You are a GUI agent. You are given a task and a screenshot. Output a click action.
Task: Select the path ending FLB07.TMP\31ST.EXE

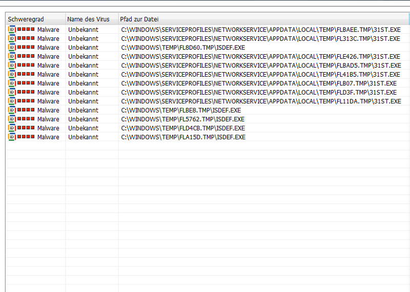pyautogui.click(x=259, y=83)
